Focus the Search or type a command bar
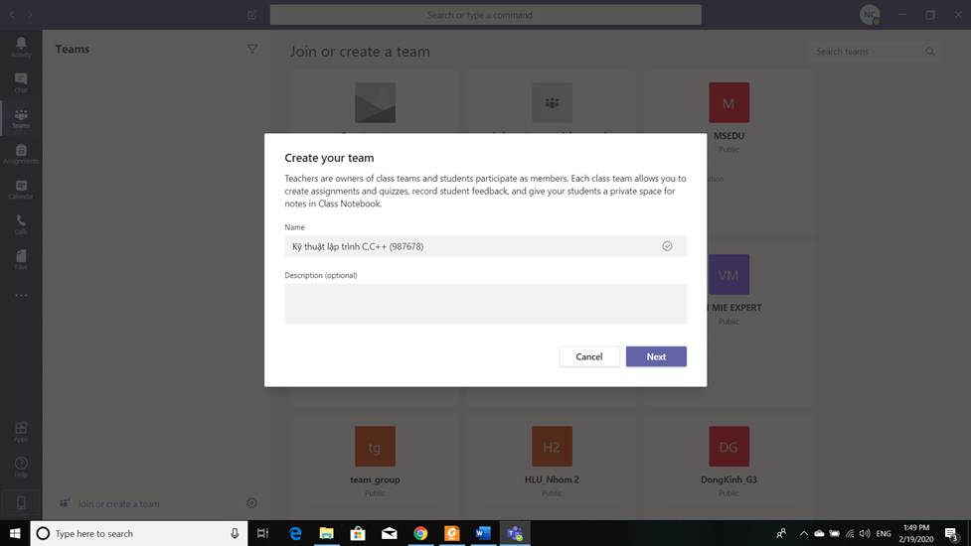Viewport: 971px width, 546px height. (x=485, y=15)
